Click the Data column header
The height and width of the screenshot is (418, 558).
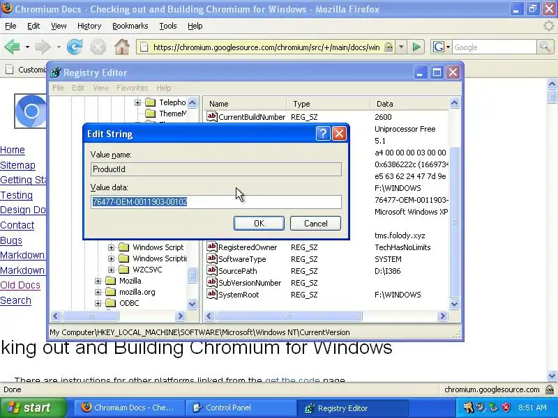coord(409,104)
